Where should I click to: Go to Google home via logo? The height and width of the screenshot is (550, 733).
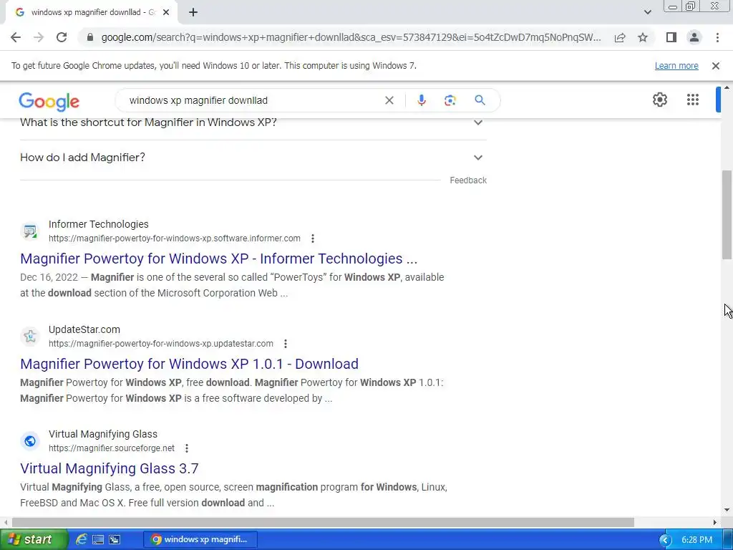point(49,101)
